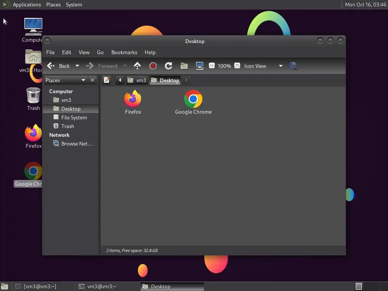Viewport: 388px width, 291px height.
Task: Select Browse Network in the sidebar
Action: tap(71, 144)
